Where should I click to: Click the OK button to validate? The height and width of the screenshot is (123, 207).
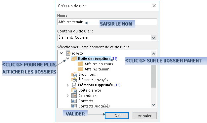click(117, 116)
